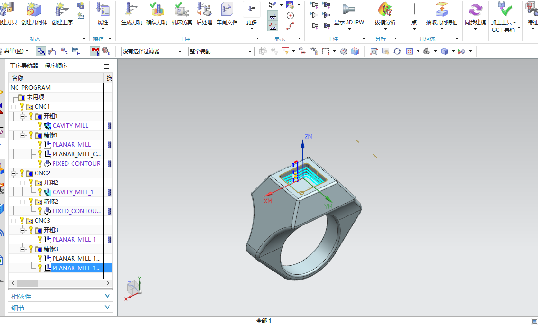The height and width of the screenshot is (327, 538).
Task: Click the 未用项 folder
Action: coord(36,97)
